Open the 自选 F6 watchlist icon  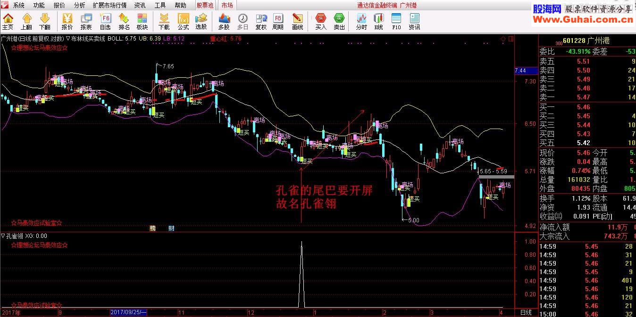pyautogui.click(x=105, y=21)
